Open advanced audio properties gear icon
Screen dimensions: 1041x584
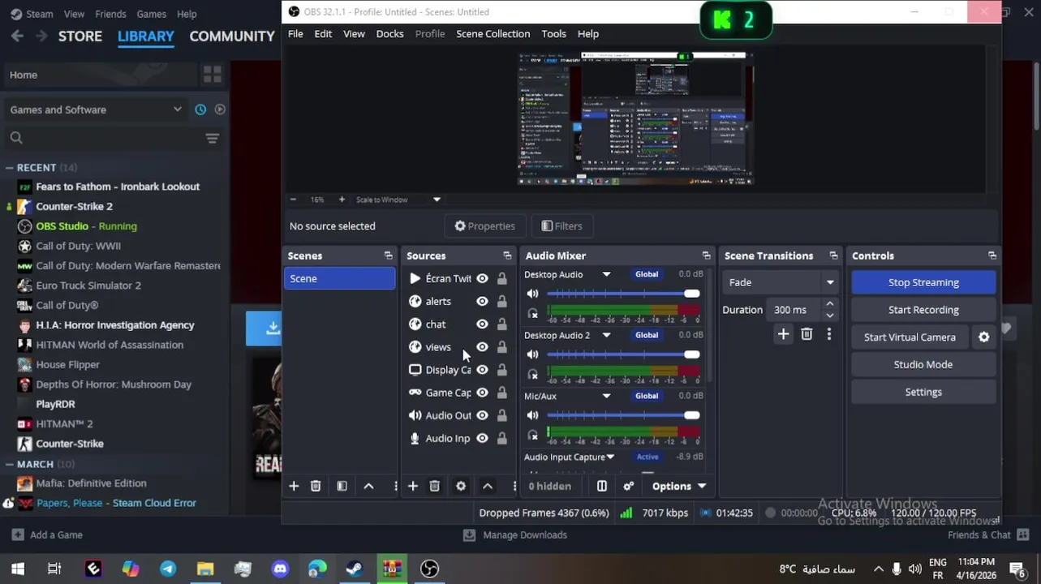(628, 486)
